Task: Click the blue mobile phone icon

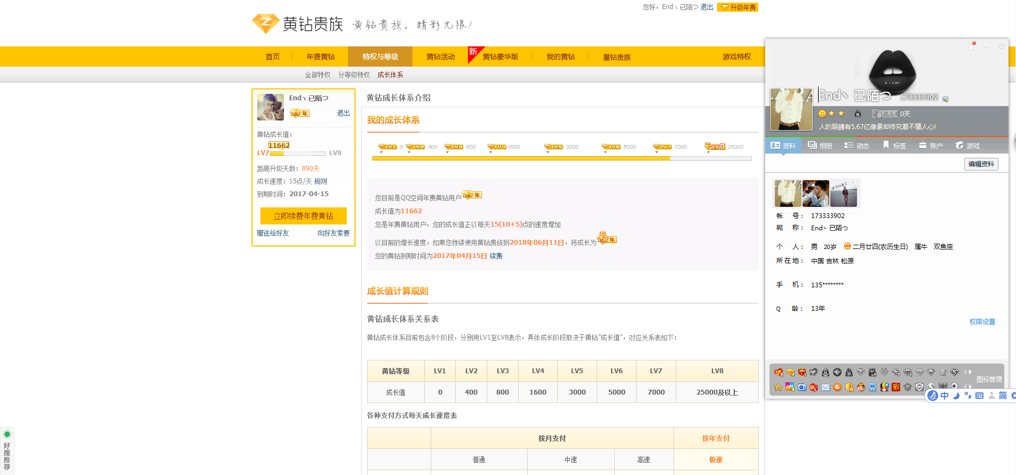Action: pos(872,387)
